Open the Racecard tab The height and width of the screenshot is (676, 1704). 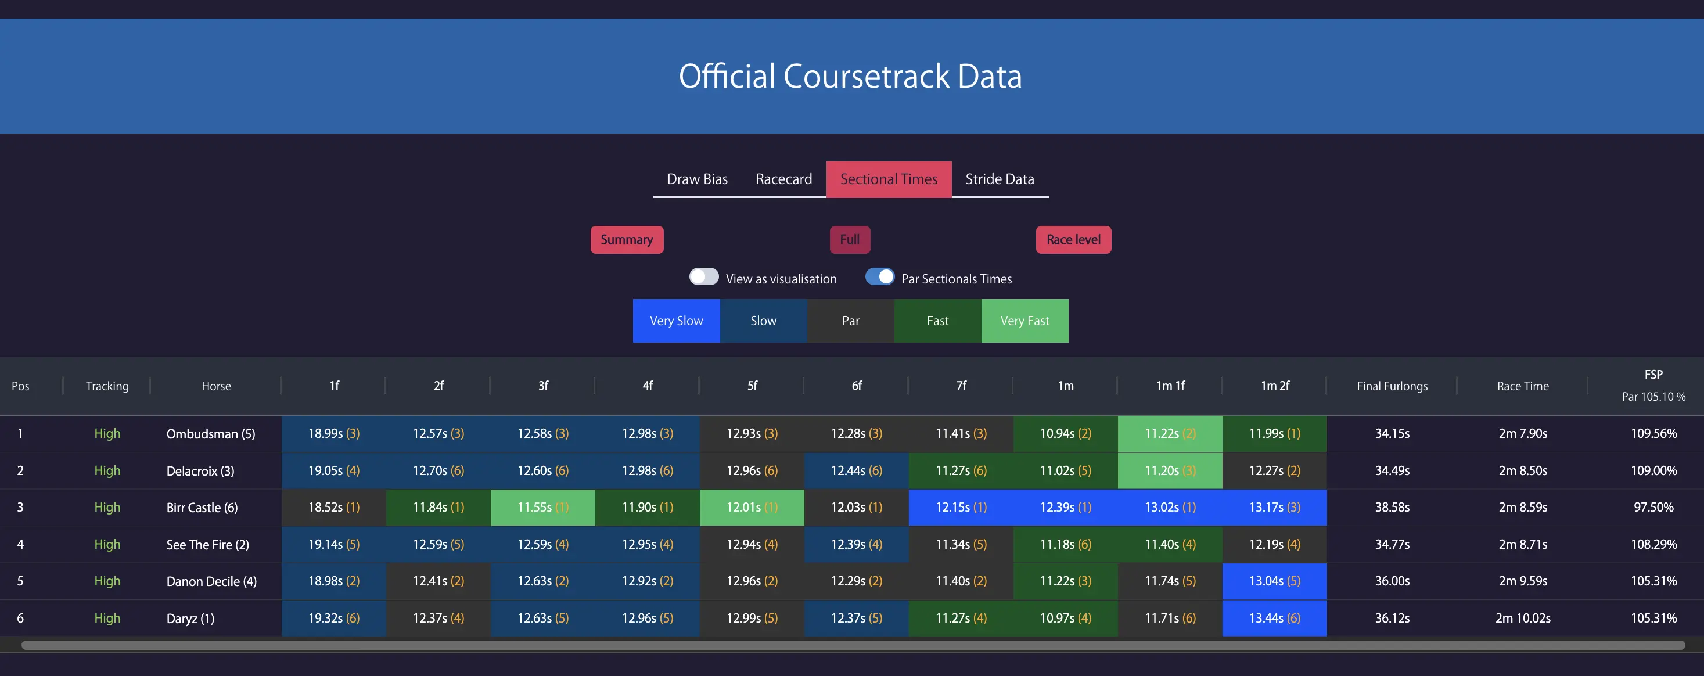tap(783, 179)
